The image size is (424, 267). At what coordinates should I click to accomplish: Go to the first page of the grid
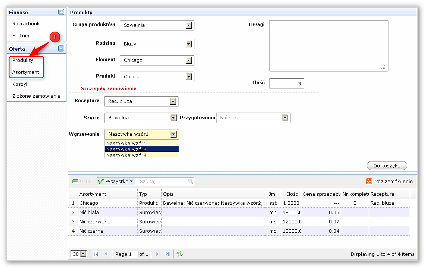point(96,254)
